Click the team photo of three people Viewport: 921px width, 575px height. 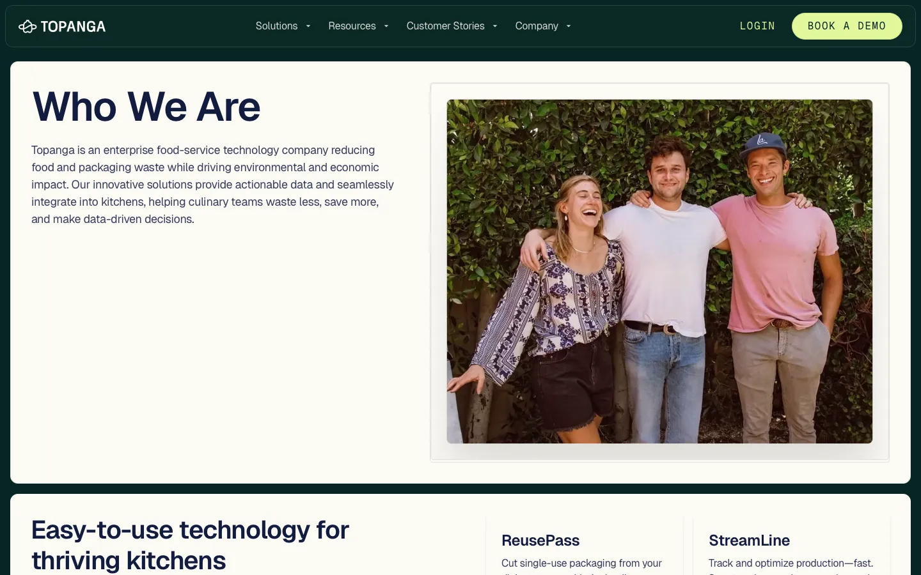point(659,272)
